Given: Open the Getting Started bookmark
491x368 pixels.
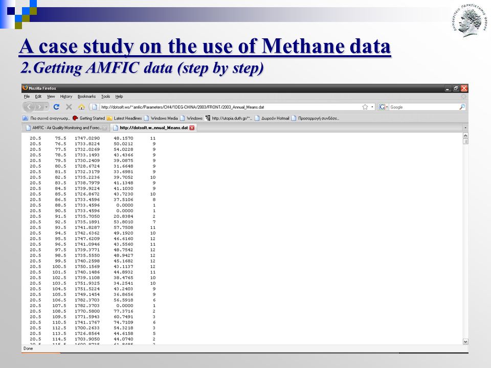Looking at the screenshot, I should (x=88, y=118).
